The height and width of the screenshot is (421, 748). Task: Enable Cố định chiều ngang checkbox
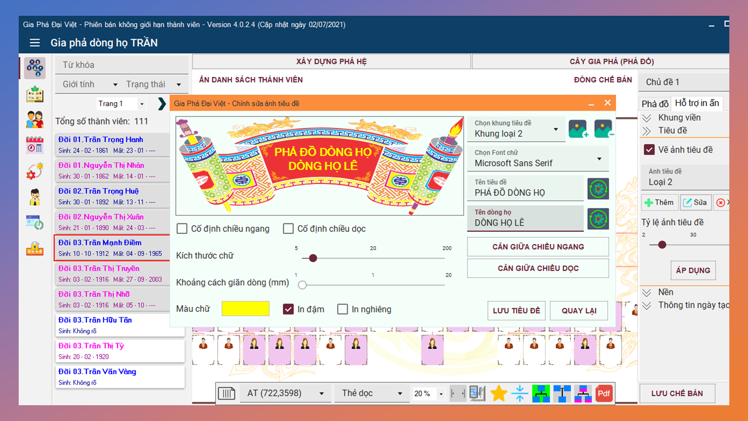click(x=182, y=229)
